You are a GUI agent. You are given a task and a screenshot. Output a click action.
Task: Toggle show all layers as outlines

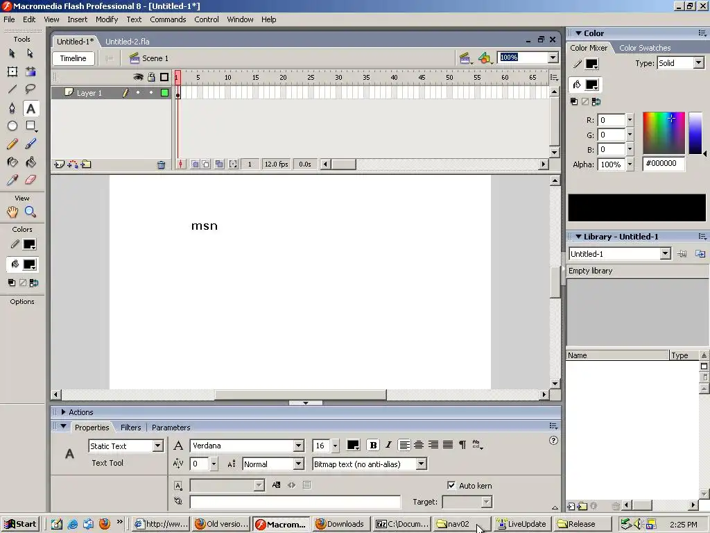point(164,77)
